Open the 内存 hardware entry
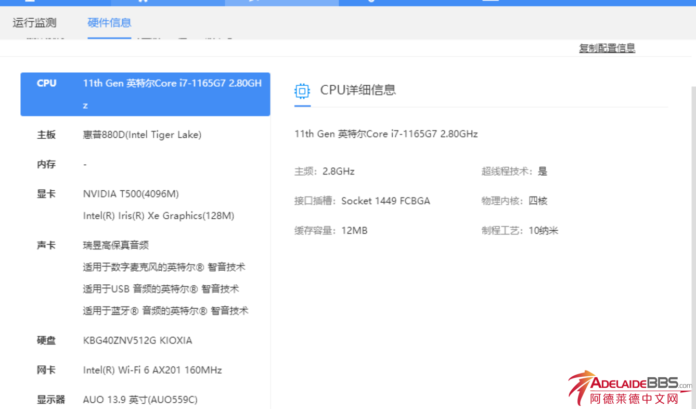696x409 pixels. click(46, 165)
